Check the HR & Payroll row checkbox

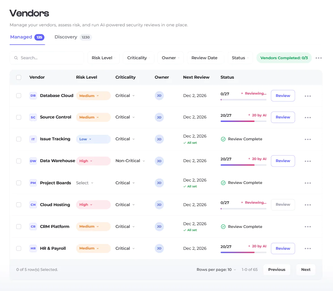pos(19,248)
